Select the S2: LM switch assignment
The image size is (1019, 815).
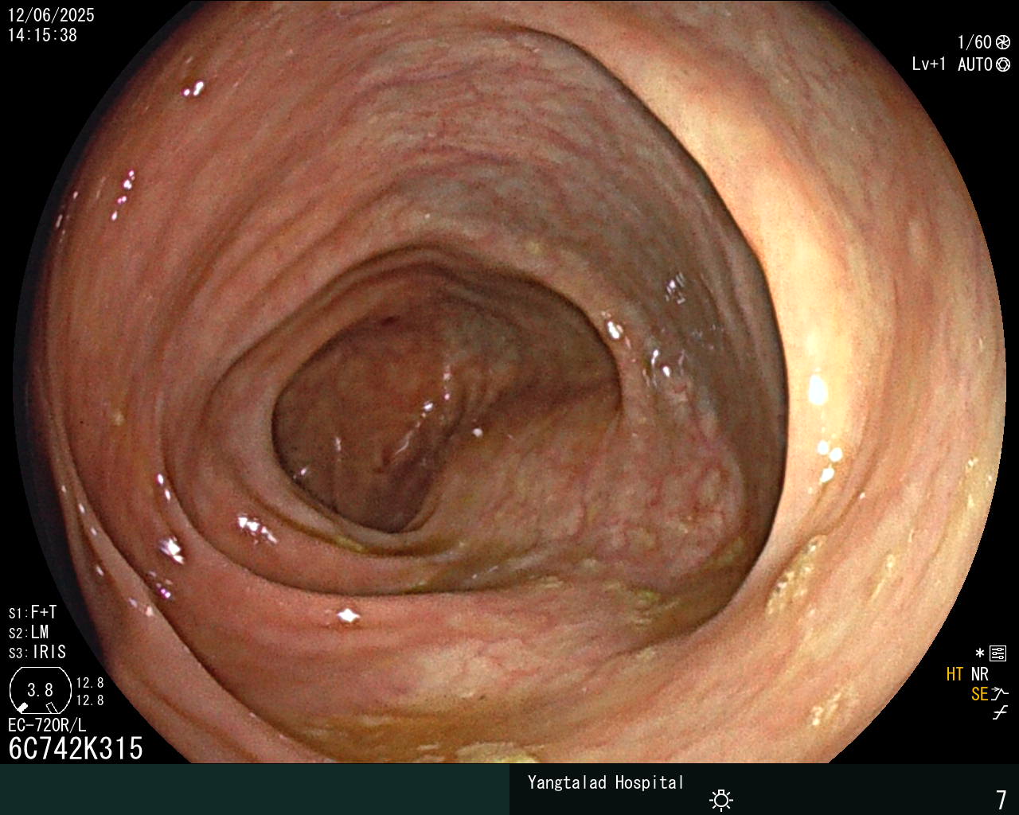coord(29,632)
